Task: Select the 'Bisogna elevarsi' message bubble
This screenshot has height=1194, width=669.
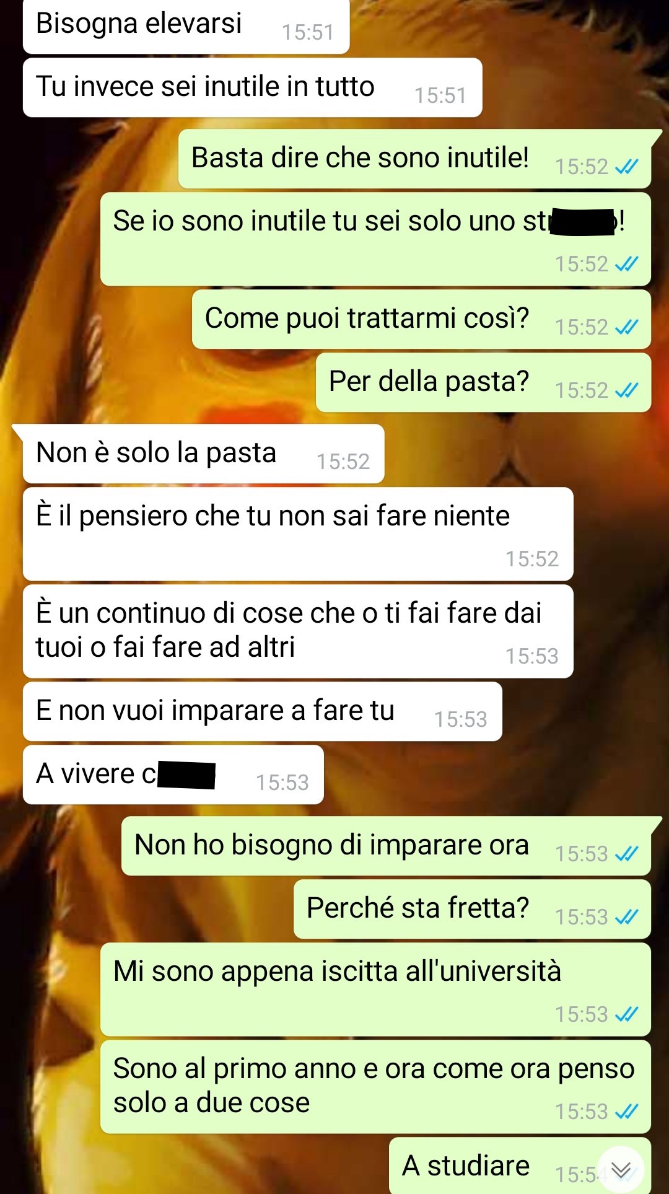Action: click(x=186, y=26)
